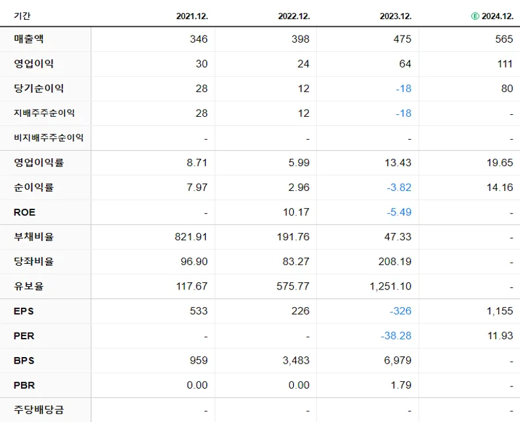Viewport: 520px width, 422px height.
Task: Click the 1,155 estimated EPS value
Action: pos(500,311)
